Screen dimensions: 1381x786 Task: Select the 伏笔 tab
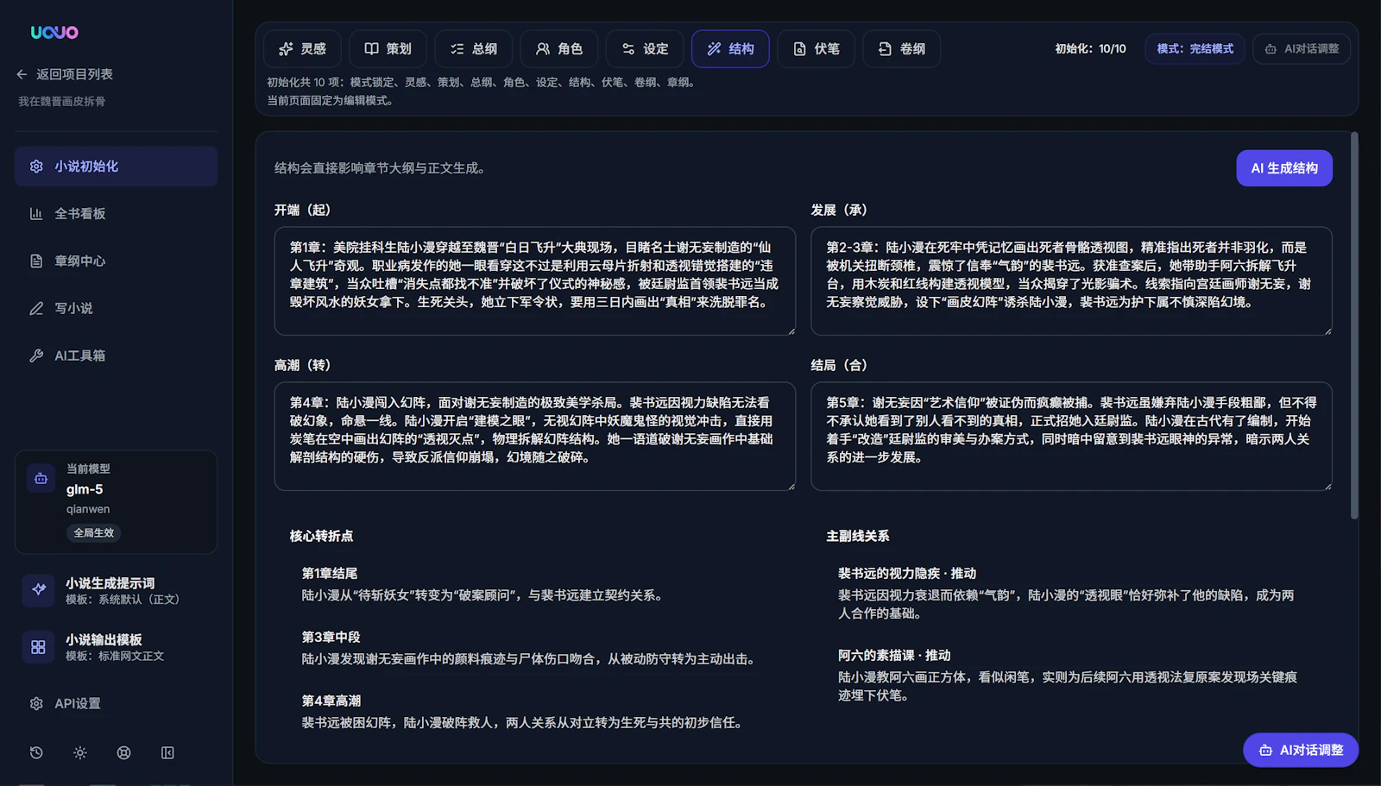816,49
